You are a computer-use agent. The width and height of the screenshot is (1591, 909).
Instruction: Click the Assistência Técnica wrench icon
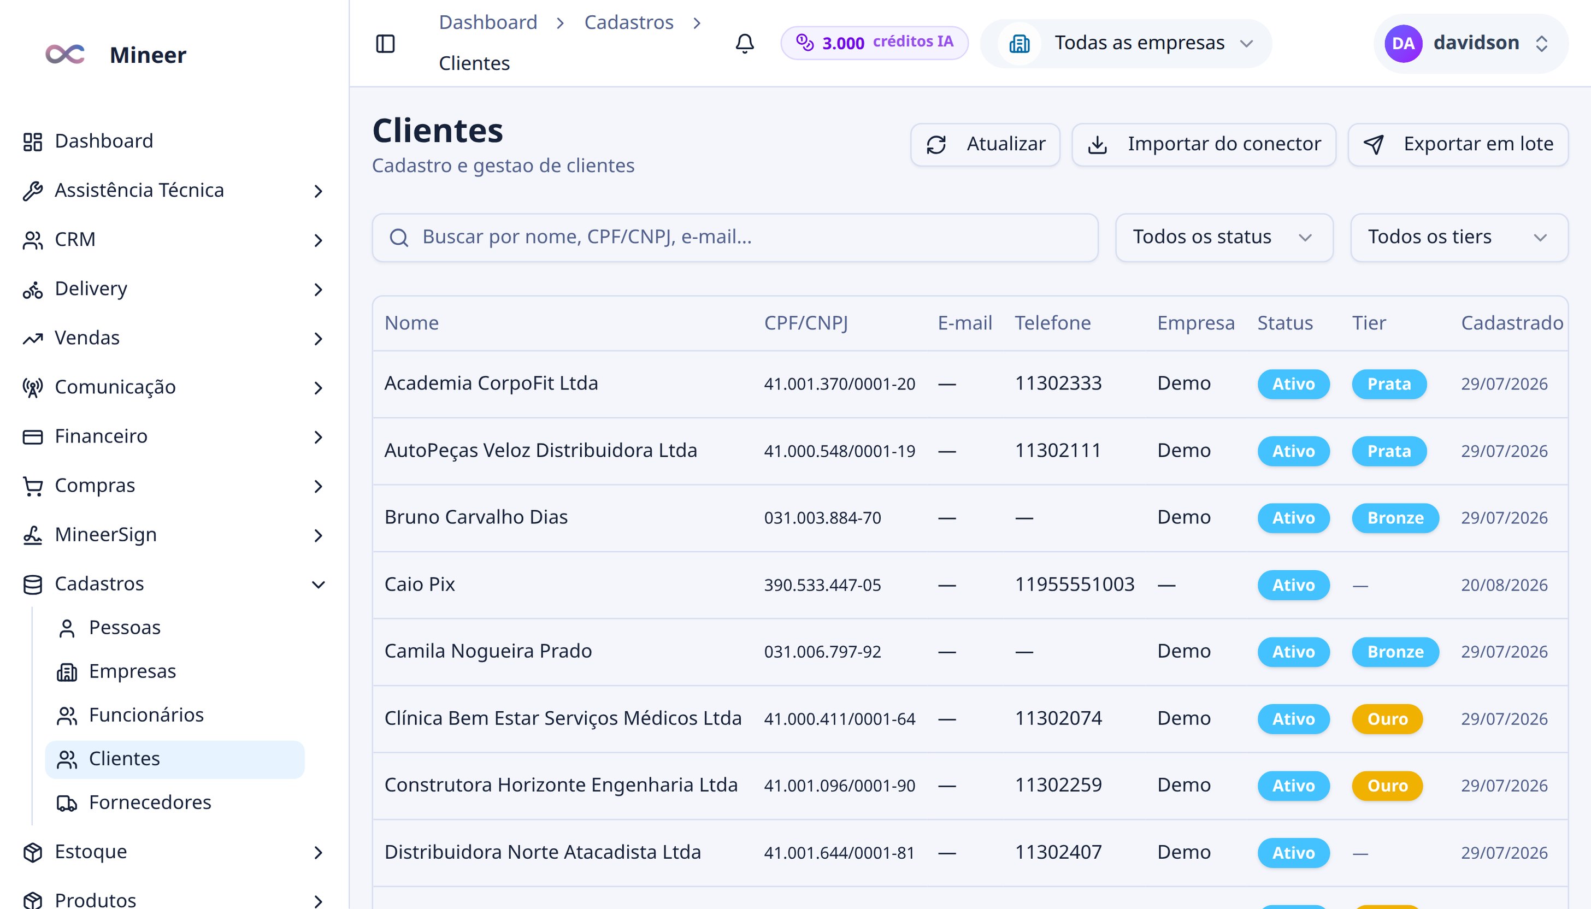[x=32, y=191]
